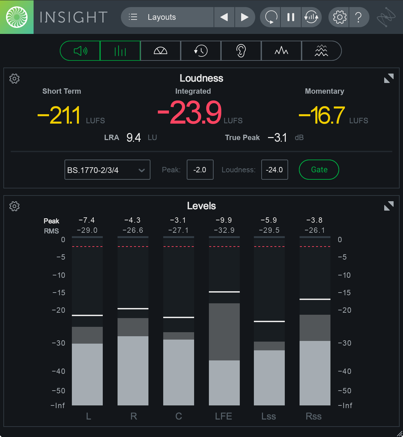Toggle the Spectrogram waves module tab
The width and height of the screenshot is (403, 437).
[x=322, y=51]
